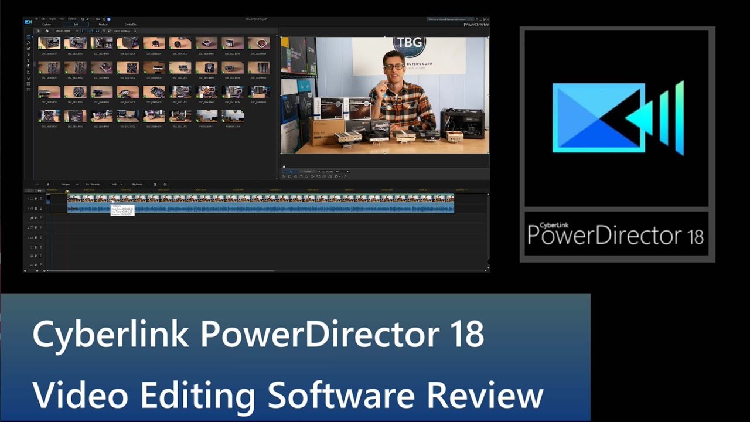Open the Media Room in sidebar
The height and width of the screenshot is (422, 750).
tap(29, 36)
